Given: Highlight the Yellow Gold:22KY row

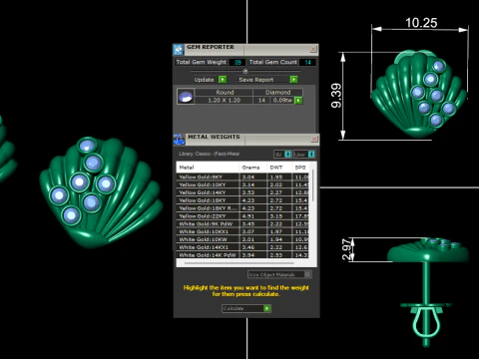Looking at the screenshot, I should [242, 216].
